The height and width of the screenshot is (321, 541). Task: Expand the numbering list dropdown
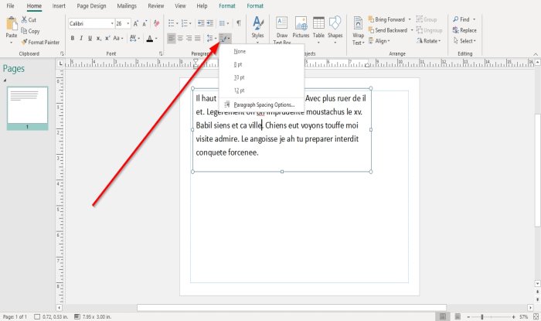coord(190,23)
